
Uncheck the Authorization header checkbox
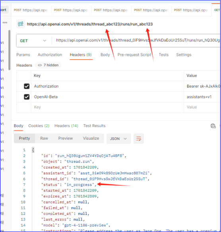point(27,86)
